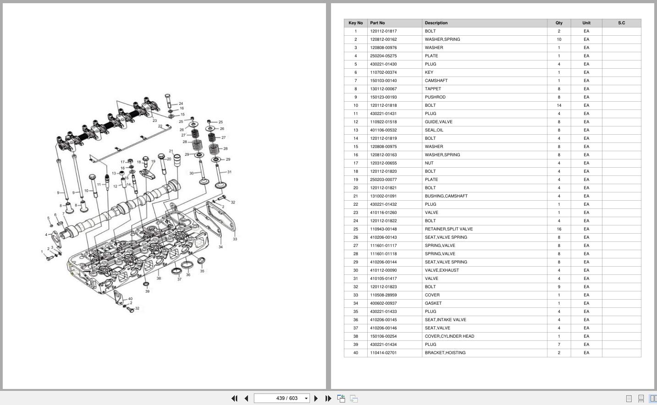Click RETAINER,SPLIT VALVE description
The height and width of the screenshot is (405, 657).
coord(449,229)
